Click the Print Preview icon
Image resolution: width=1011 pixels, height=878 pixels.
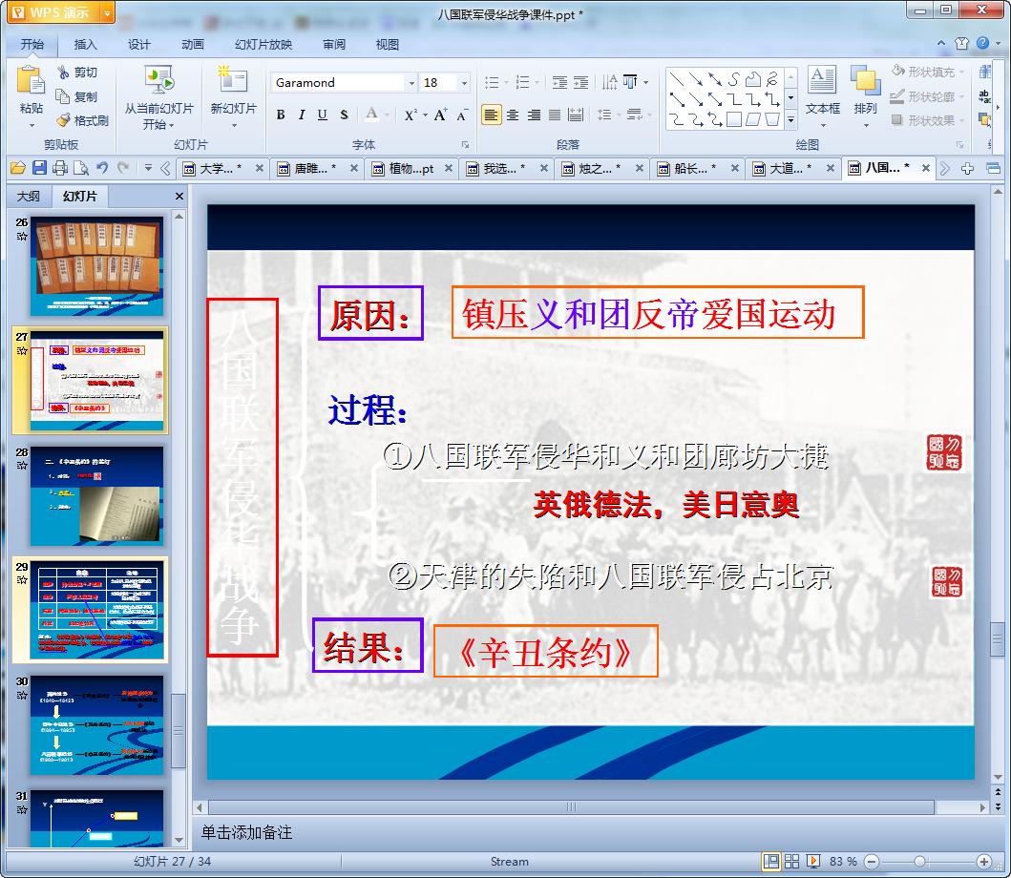tap(81, 168)
